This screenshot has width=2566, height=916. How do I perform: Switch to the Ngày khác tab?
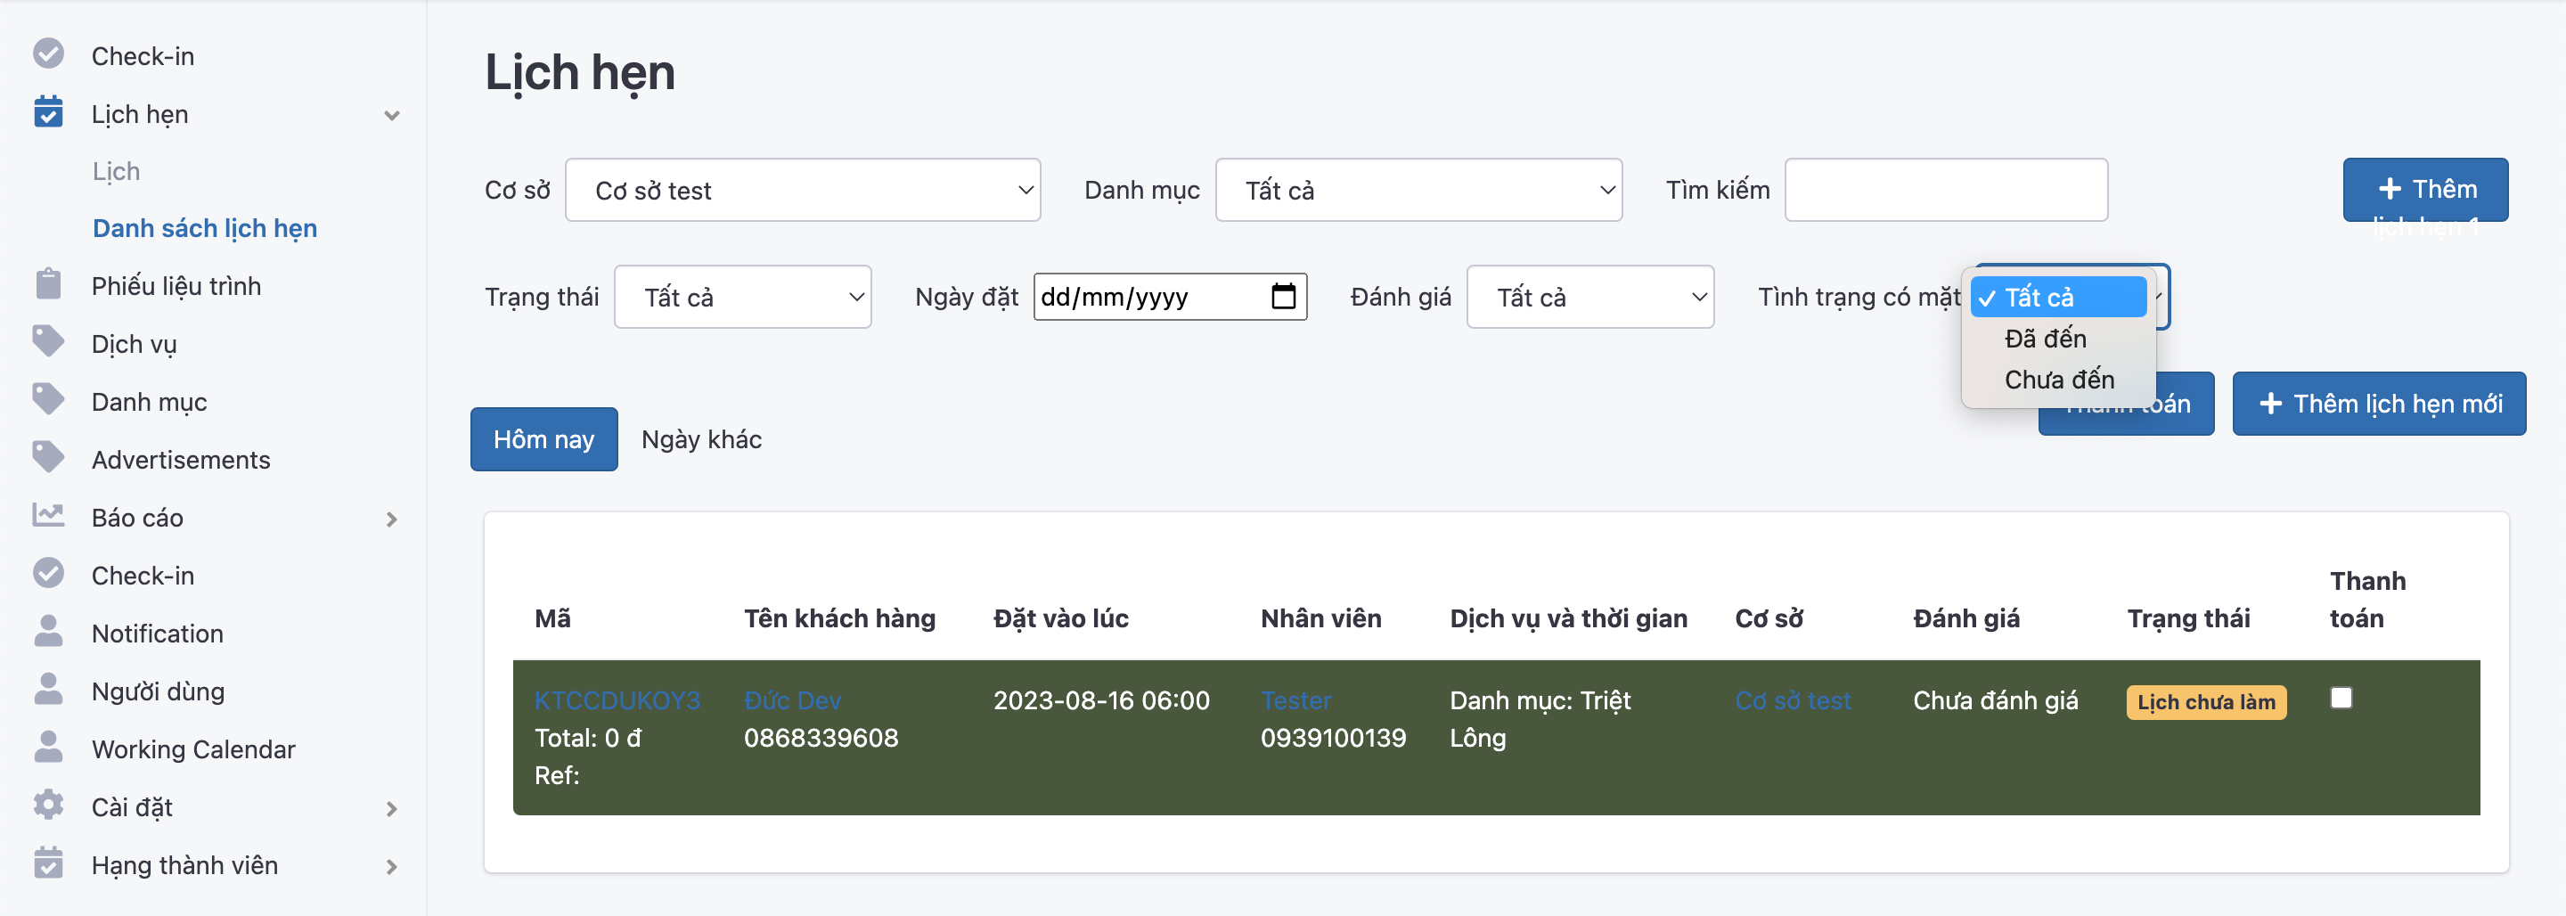tap(701, 439)
